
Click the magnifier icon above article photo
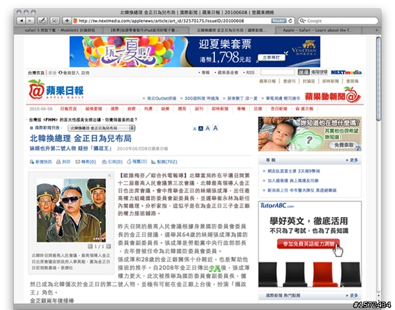110,176
